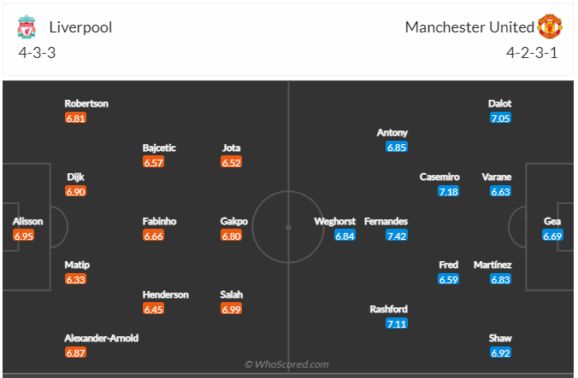Click the Manchester United club crest icon
The image size is (578, 378).
click(x=548, y=27)
